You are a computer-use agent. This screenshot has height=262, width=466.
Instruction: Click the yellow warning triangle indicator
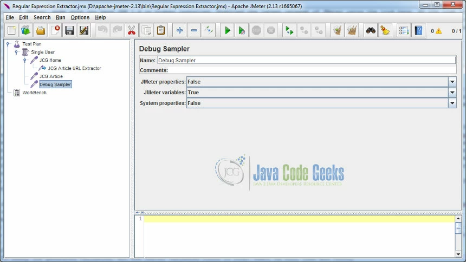439,31
